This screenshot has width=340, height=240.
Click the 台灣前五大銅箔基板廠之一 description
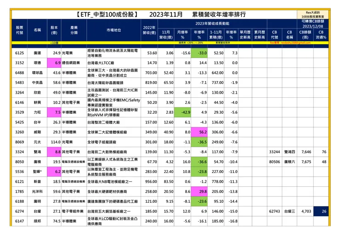[x=109, y=212]
